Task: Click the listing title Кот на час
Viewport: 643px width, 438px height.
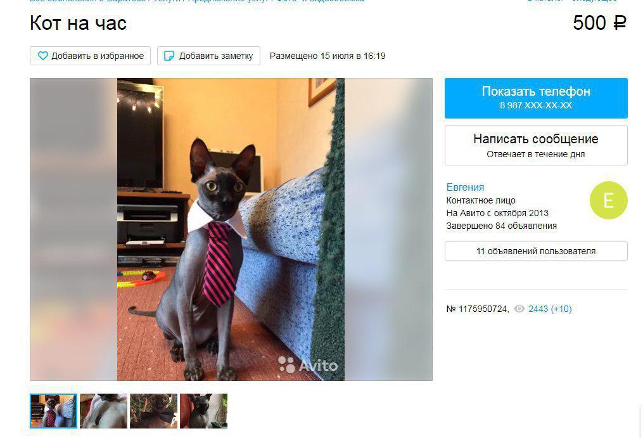Action: (x=78, y=23)
